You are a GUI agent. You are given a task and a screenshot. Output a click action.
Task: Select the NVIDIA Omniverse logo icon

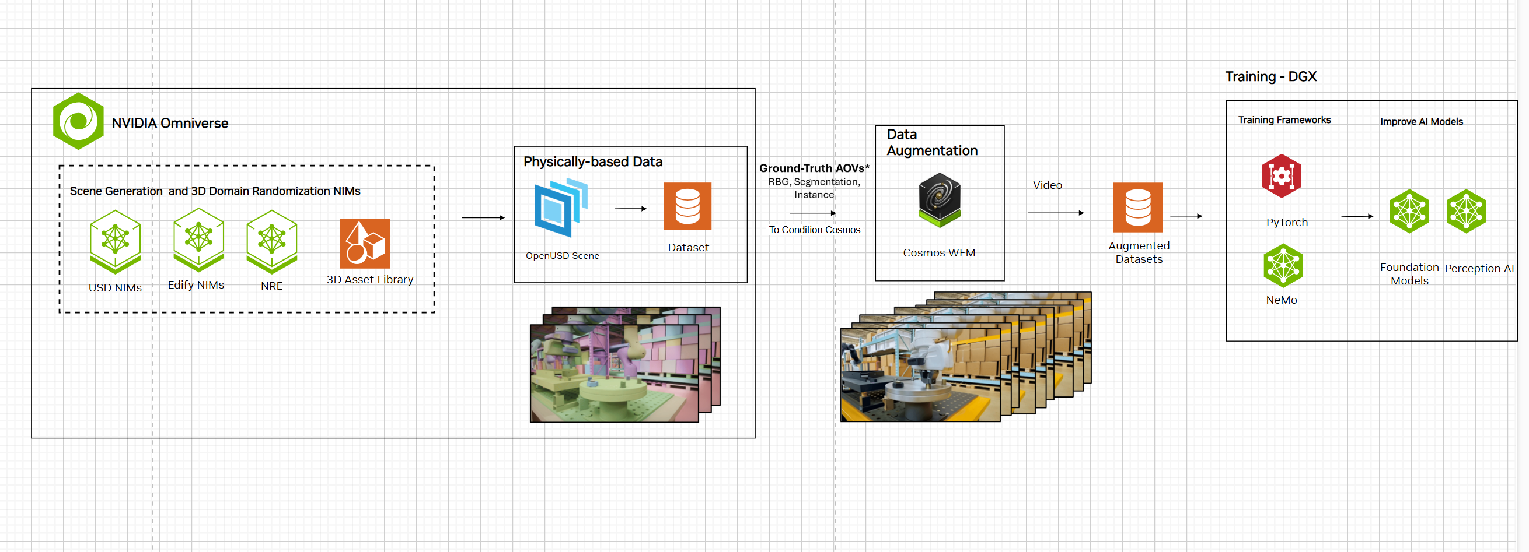click(78, 121)
